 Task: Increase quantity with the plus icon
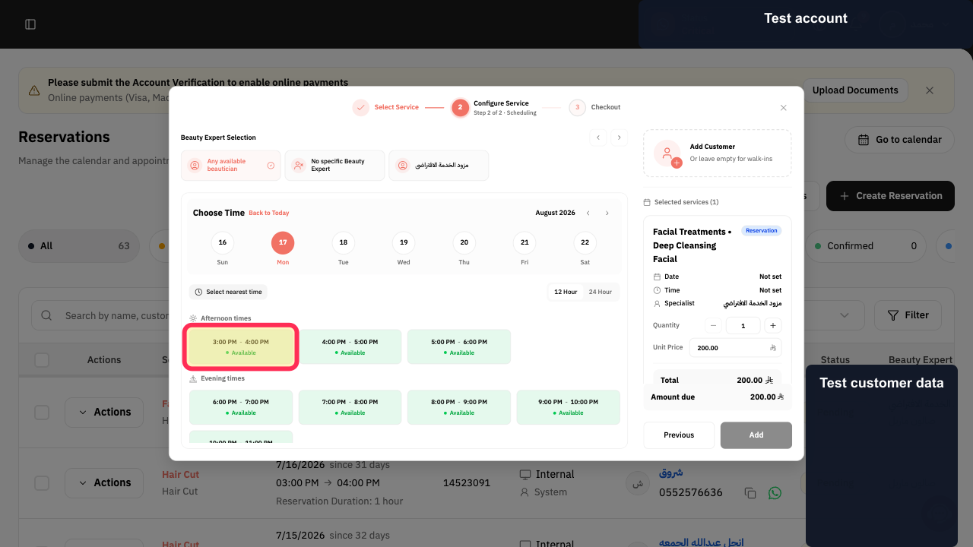click(772, 325)
